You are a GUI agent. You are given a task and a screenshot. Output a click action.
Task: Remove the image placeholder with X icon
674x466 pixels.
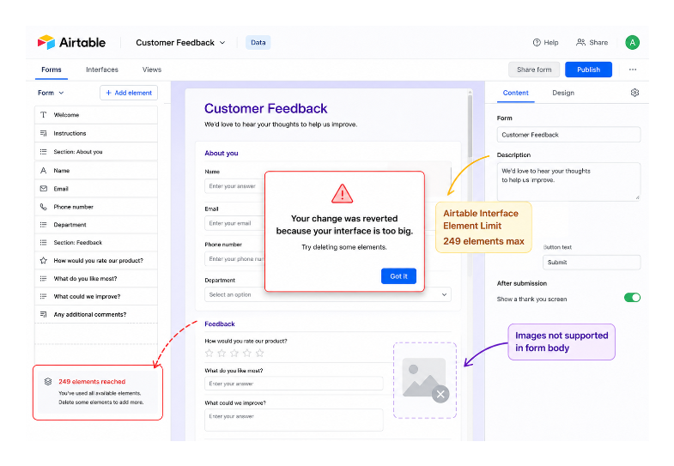click(440, 394)
